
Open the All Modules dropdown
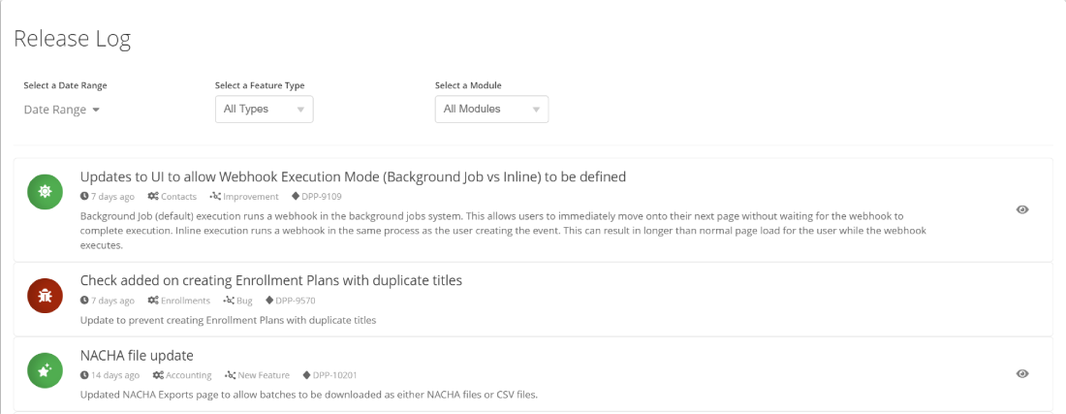coord(491,109)
